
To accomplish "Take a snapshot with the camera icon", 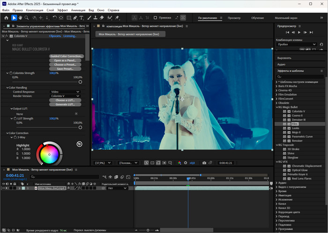I will pos(204,163).
